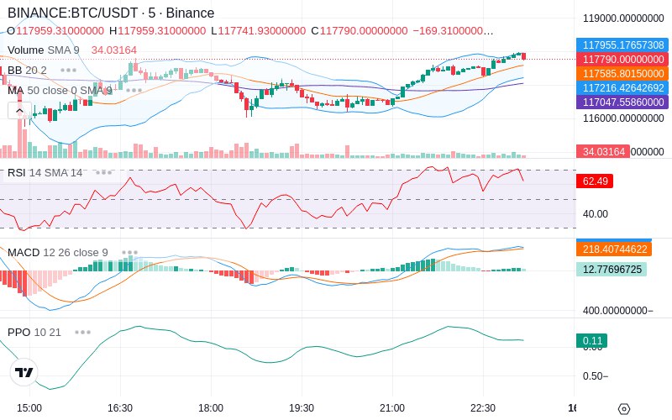
Task: Open more options for the RSI 14 indicator
Action: [x=103, y=173]
